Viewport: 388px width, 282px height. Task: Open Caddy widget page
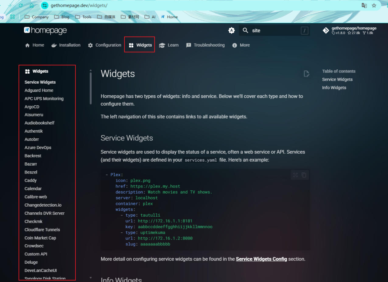coord(31,180)
